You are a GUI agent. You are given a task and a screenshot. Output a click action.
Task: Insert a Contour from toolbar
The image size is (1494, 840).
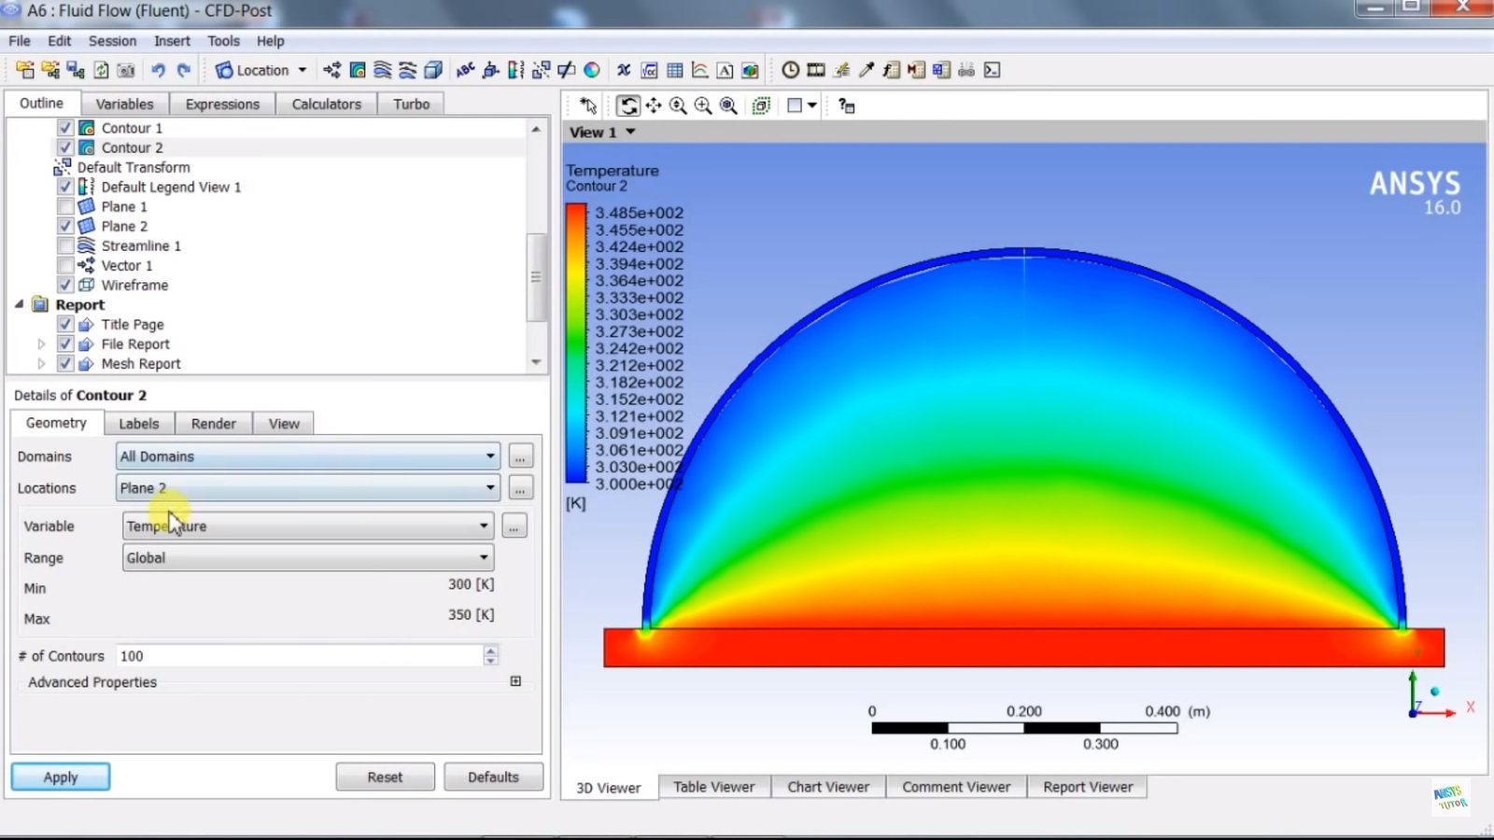(358, 70)
